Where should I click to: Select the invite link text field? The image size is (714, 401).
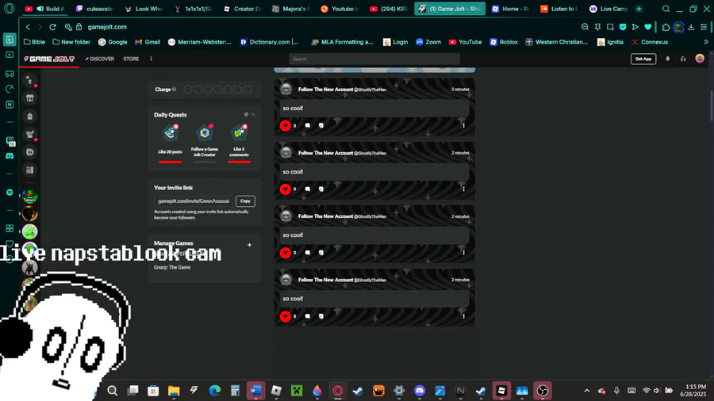[x=193, y=201]
